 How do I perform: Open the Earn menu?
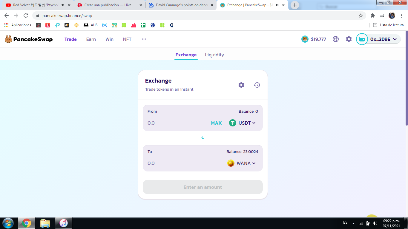coord(91,39)
